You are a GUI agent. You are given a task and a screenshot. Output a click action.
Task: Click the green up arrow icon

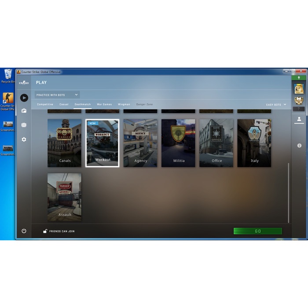pos(299,78)
